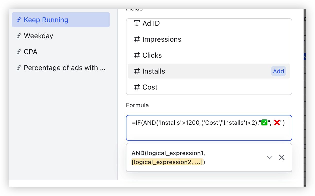Expand the AND function hint chevron
The height and width of the screenshot is (196, 315).
[x=269, y=157]
